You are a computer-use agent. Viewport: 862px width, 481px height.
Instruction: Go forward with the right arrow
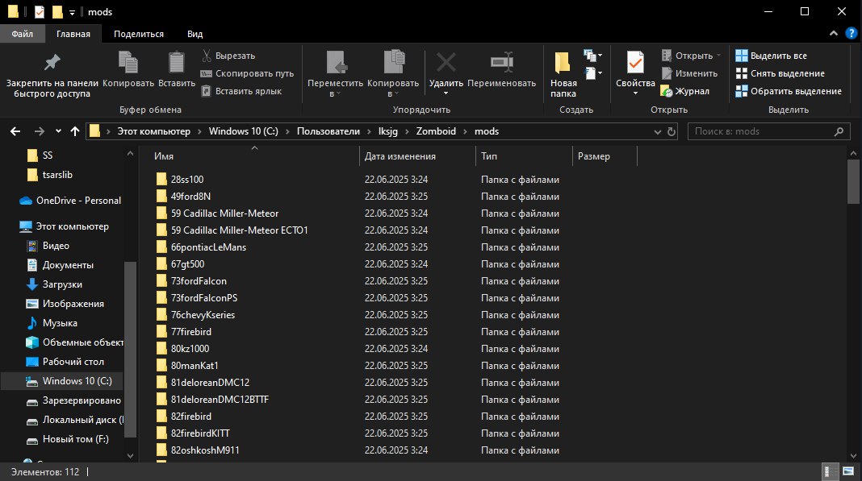tap(39, 131)
